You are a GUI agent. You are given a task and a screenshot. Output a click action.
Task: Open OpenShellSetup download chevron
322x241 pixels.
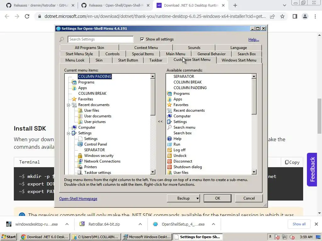pyautogui.click(x=214, y=224)
